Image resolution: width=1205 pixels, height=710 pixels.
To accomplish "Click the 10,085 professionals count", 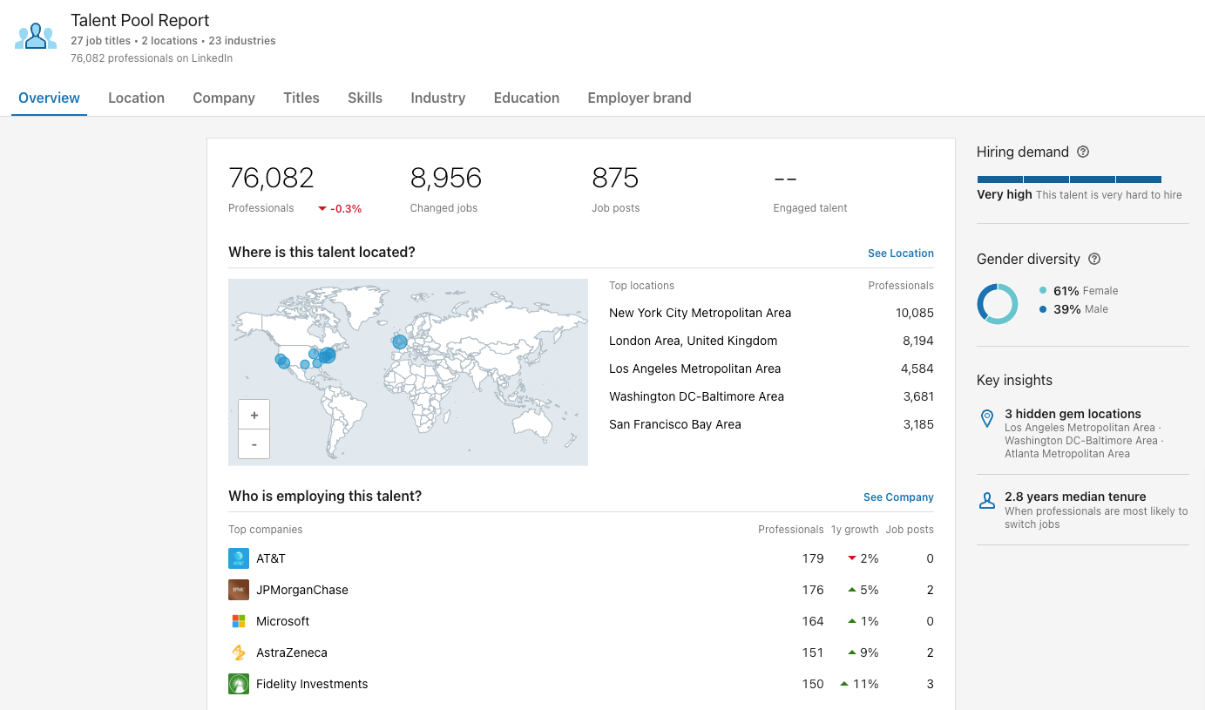I will coord(915,313).
